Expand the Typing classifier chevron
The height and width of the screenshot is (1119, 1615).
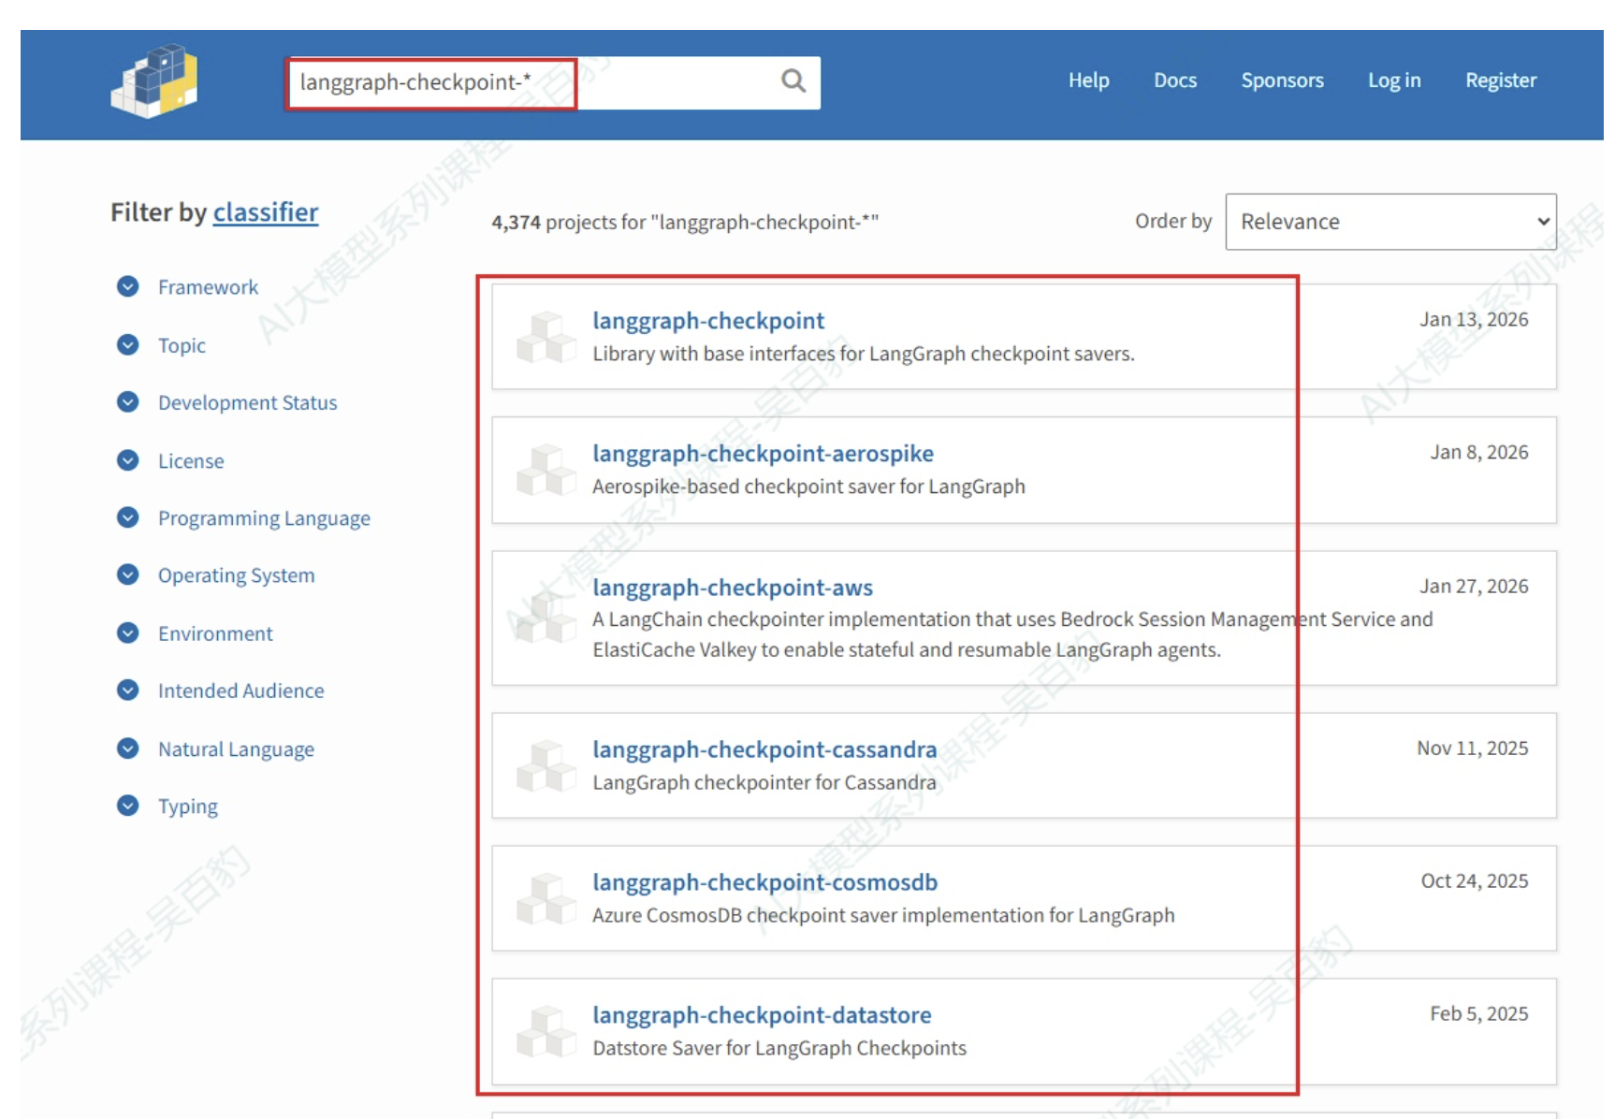(x=128, y=806)
